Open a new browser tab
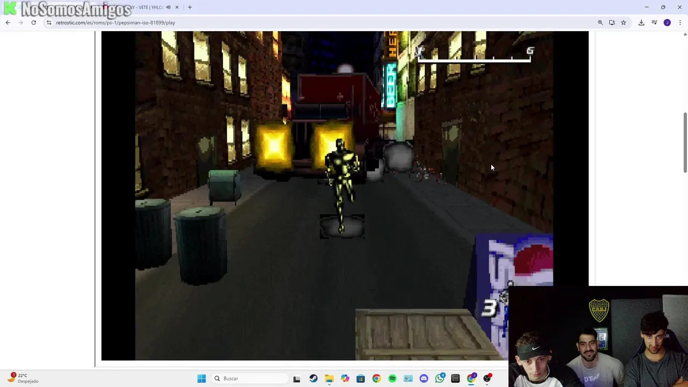688x387 pixels. click(190, 8)
